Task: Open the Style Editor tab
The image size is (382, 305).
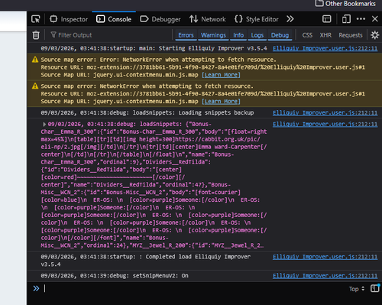Action: coord(257,19)
